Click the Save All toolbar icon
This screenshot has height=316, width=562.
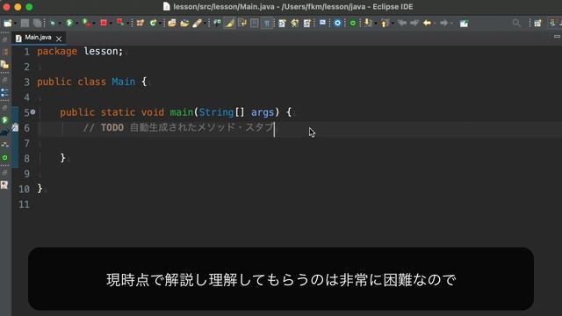tap(37, 24)
